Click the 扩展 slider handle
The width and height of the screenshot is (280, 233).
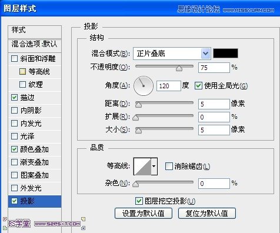[x=136, y=118]
